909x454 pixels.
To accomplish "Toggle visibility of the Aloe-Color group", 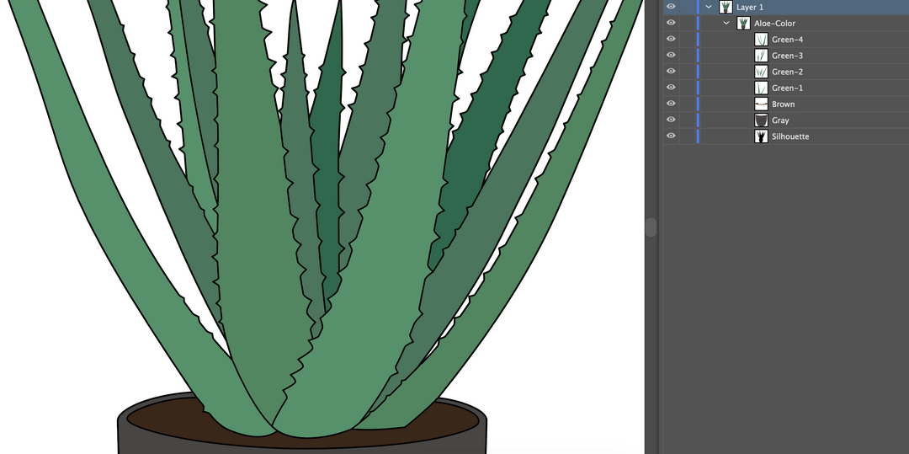I will tap(671, 23).
